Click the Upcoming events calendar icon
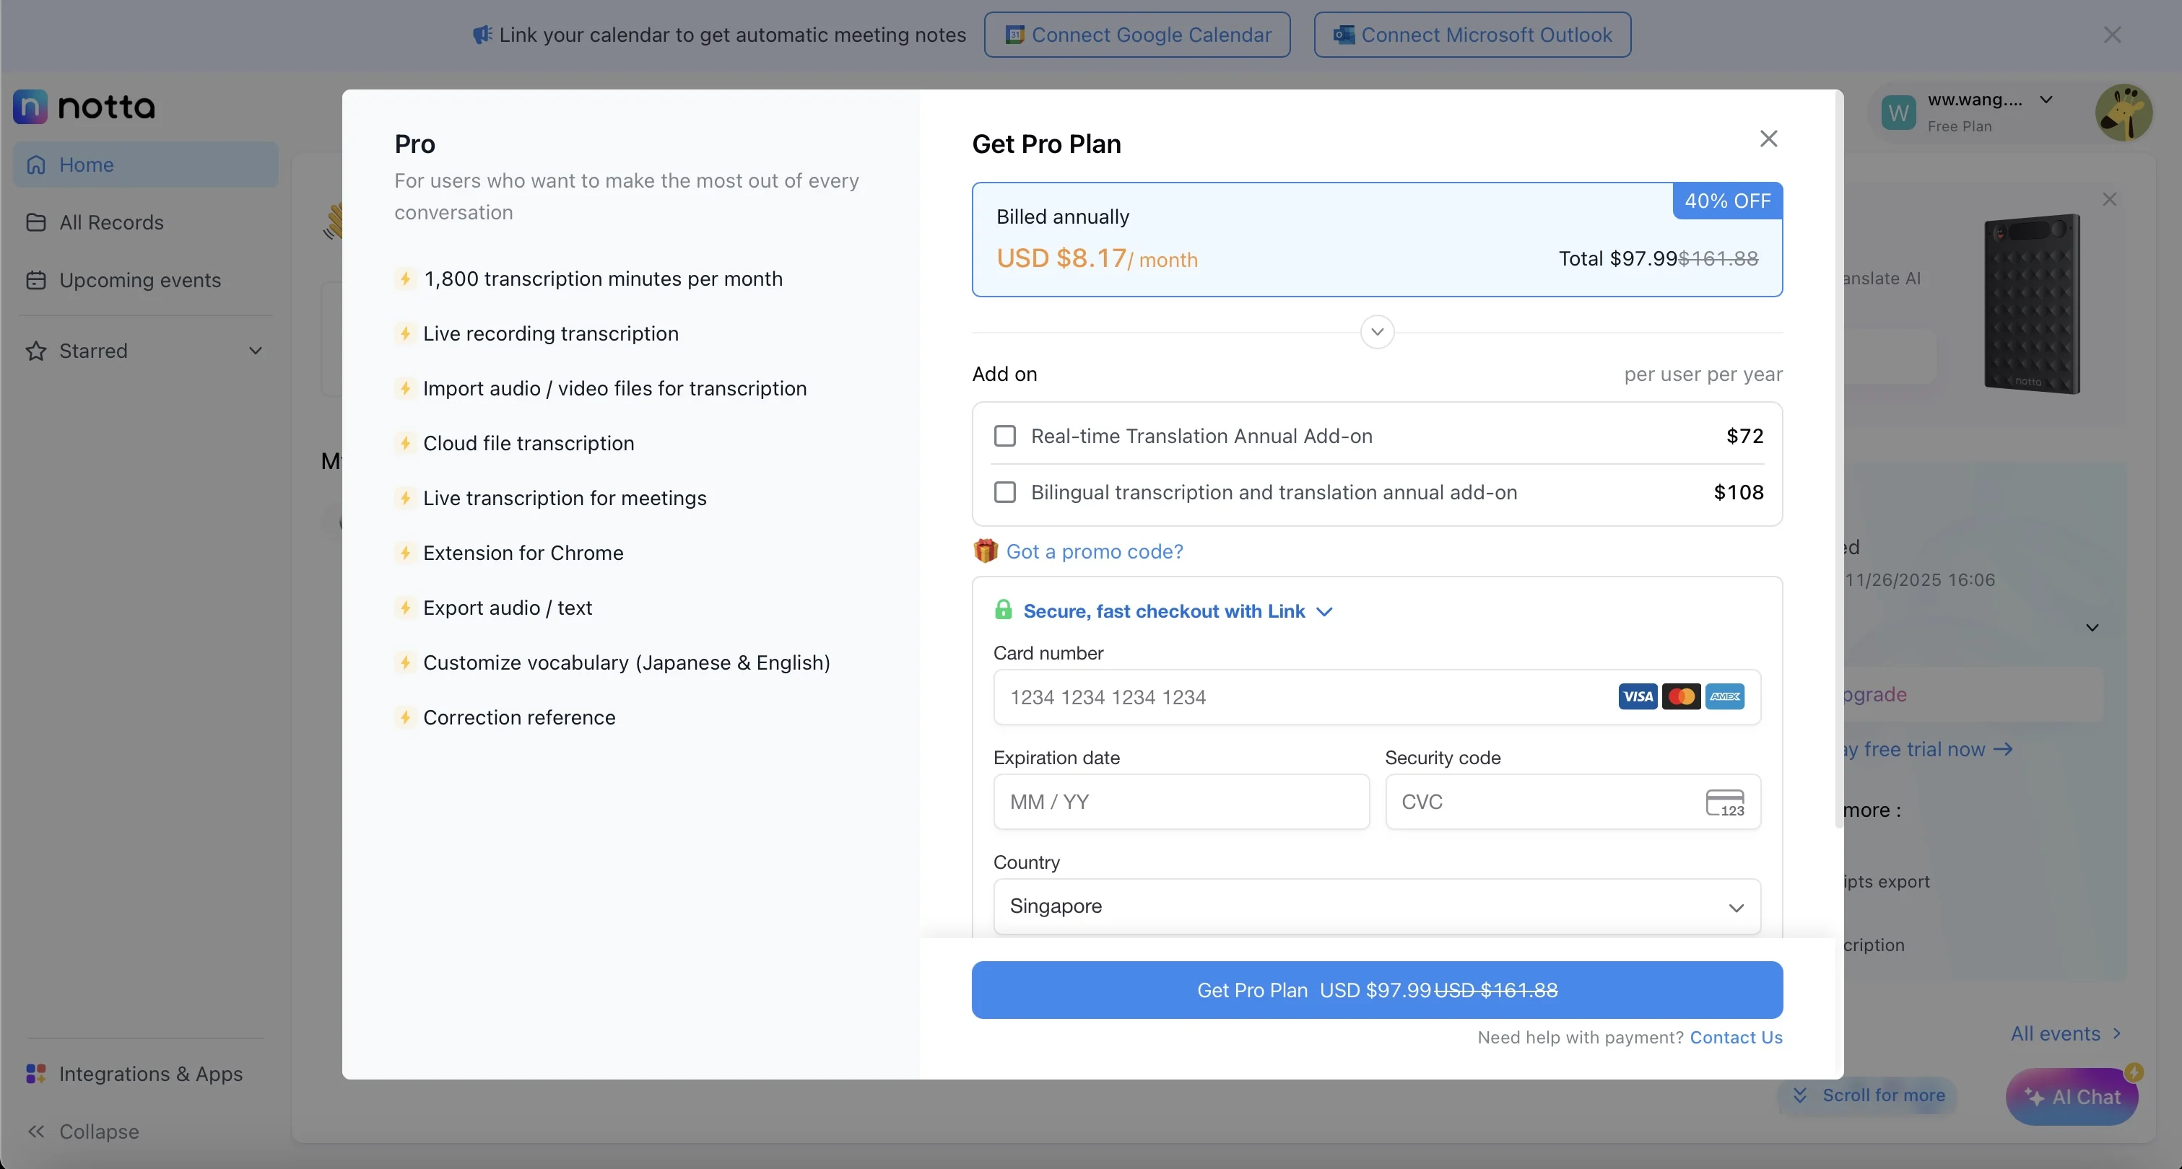This screenshot has height=1169, width=2182. point(35,280)
